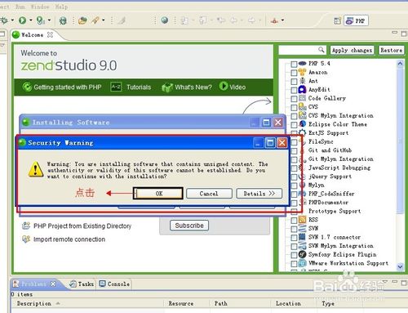The image size is (408, 313).
Task: Check the Amazon checkbox
Action: [x=294, y=73]
